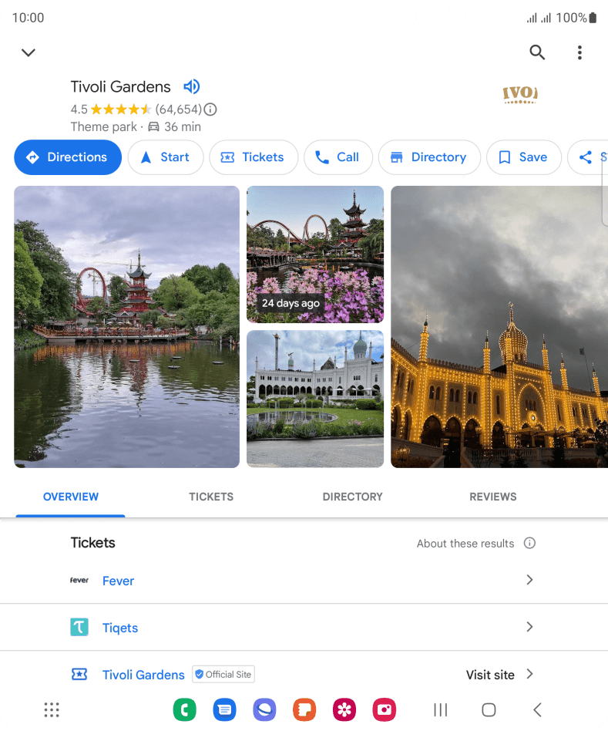
Task: Switch to the Overview tab
Action: click(x=71, y=497)
